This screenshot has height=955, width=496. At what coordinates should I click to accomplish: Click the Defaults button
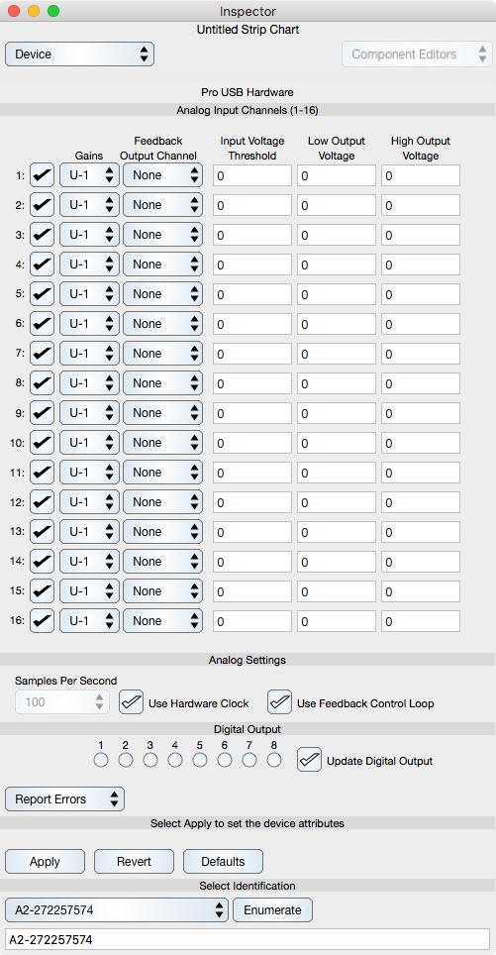224,862
